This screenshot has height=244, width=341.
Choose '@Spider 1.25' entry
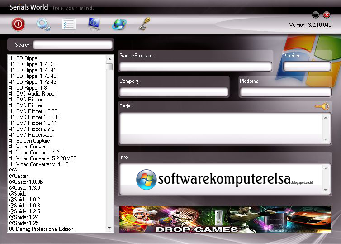click(x=24, y=223)
